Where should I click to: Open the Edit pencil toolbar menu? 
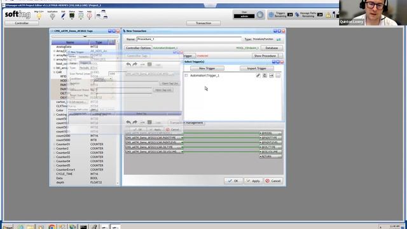pos(63,15)
